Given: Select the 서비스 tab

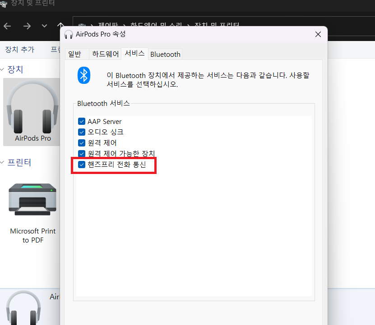Looking at the screenshot, I should [x=134, y=53].
